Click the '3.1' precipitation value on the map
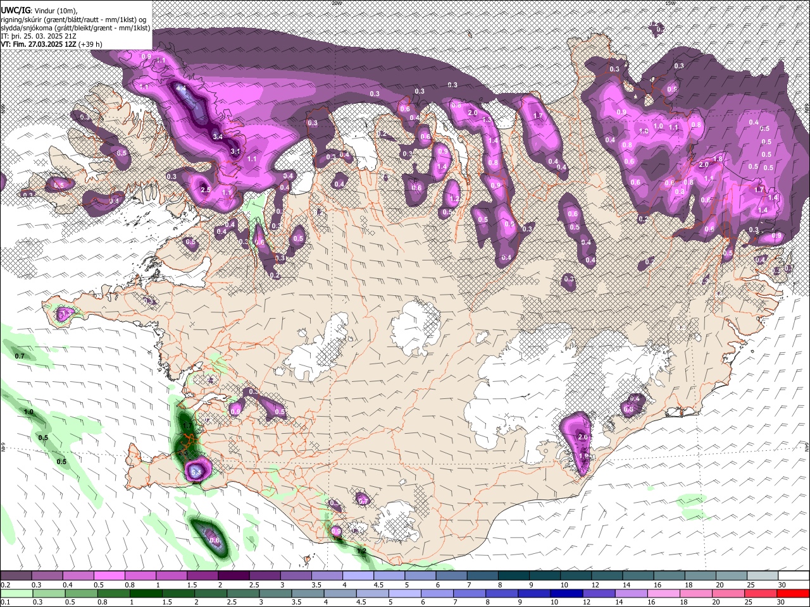810x607 pixels. click(235, 152)
